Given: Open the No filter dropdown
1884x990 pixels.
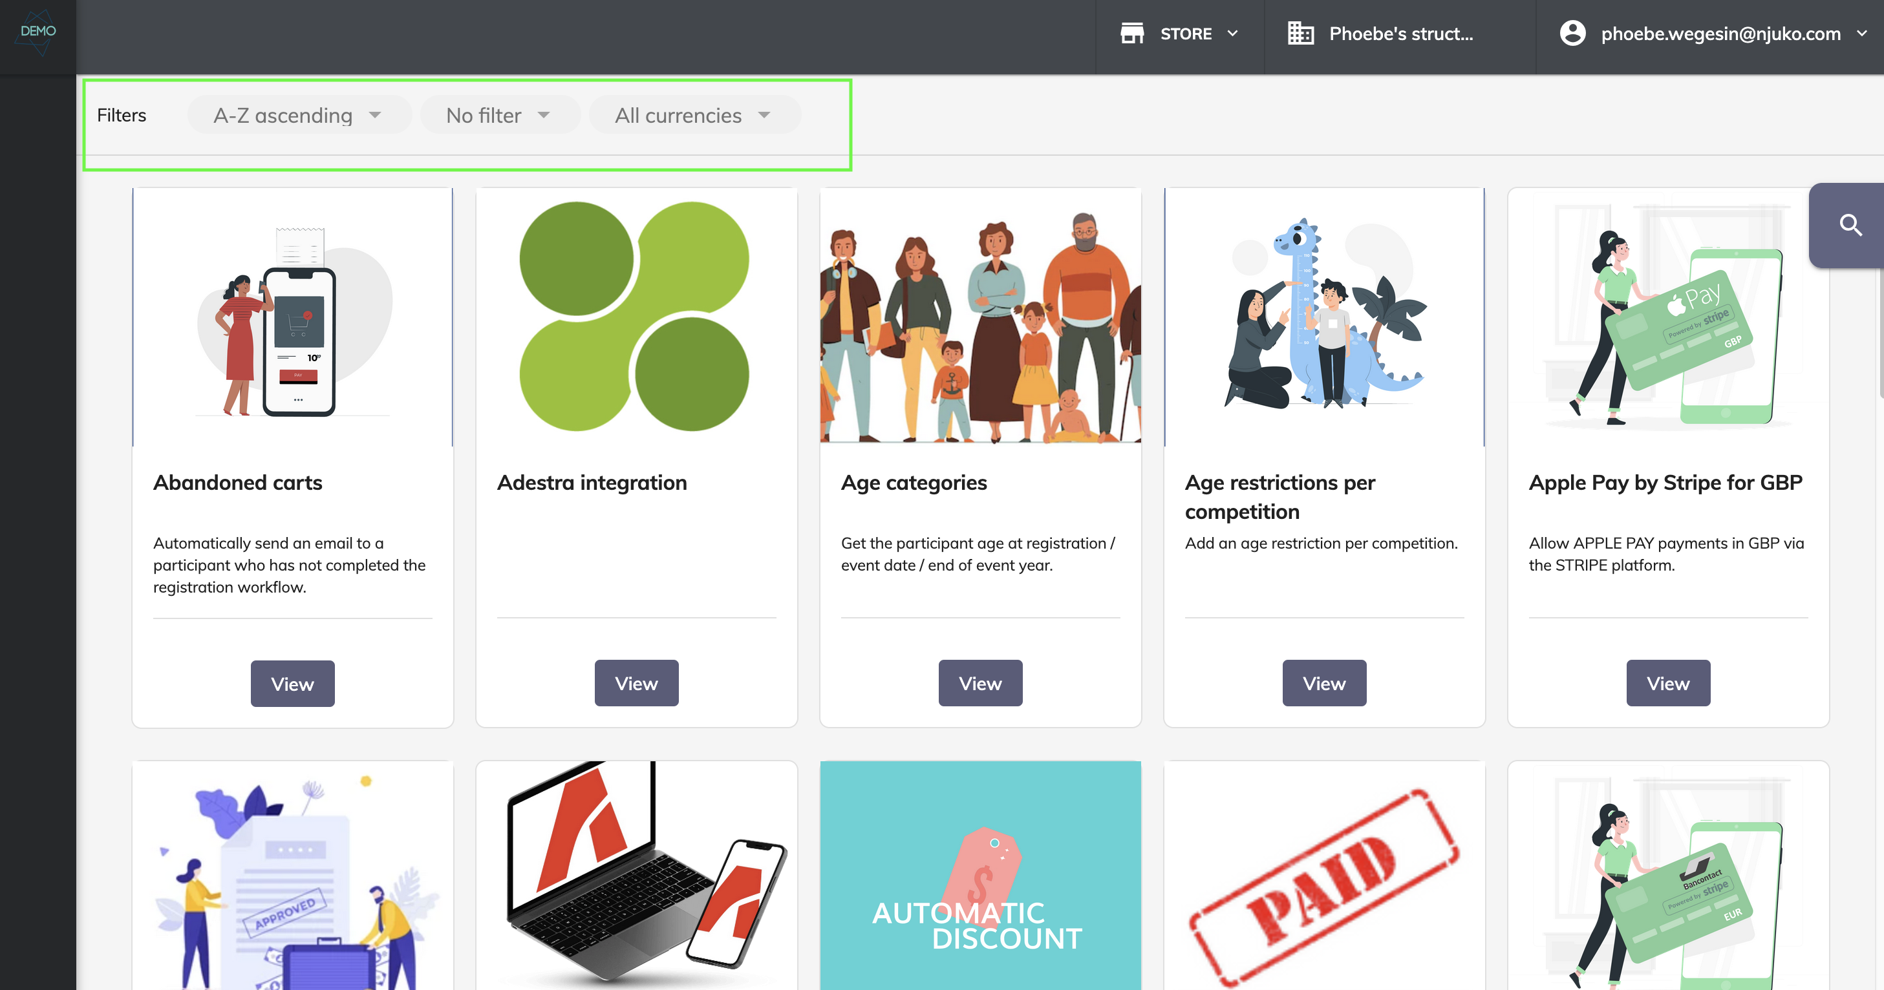Looking at the screenshot, I should coord(500,116).
